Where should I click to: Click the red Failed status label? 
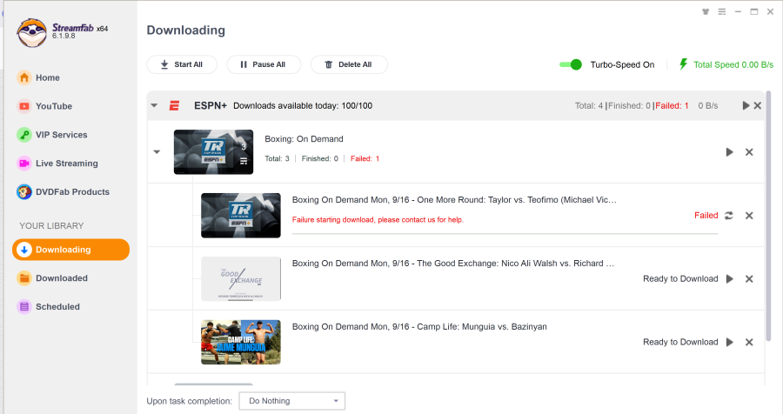click(706, 215)
